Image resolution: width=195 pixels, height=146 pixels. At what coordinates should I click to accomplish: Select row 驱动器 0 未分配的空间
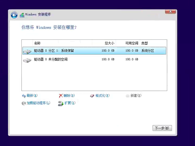pyautogui.click(x=94, y=59)
